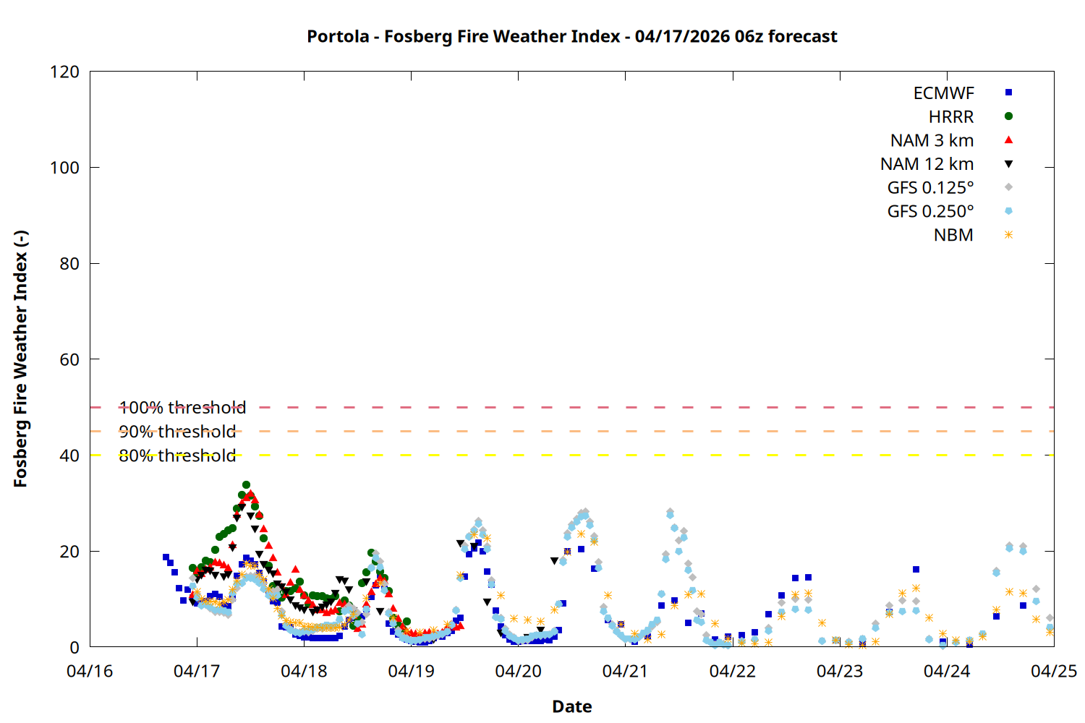Select the NBM legend label

click(x=953, y=236)
